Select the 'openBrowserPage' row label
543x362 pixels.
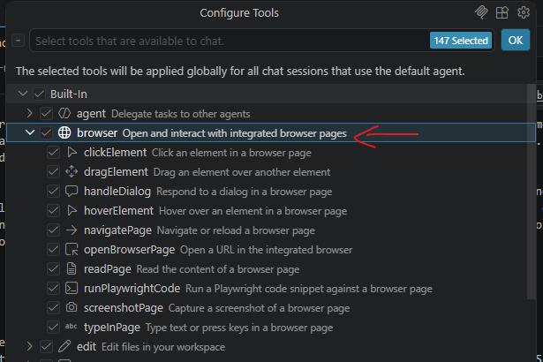(x=129, y=249)
